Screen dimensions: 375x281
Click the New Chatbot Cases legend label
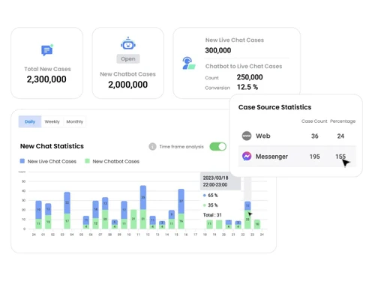(x=116, y=161)
